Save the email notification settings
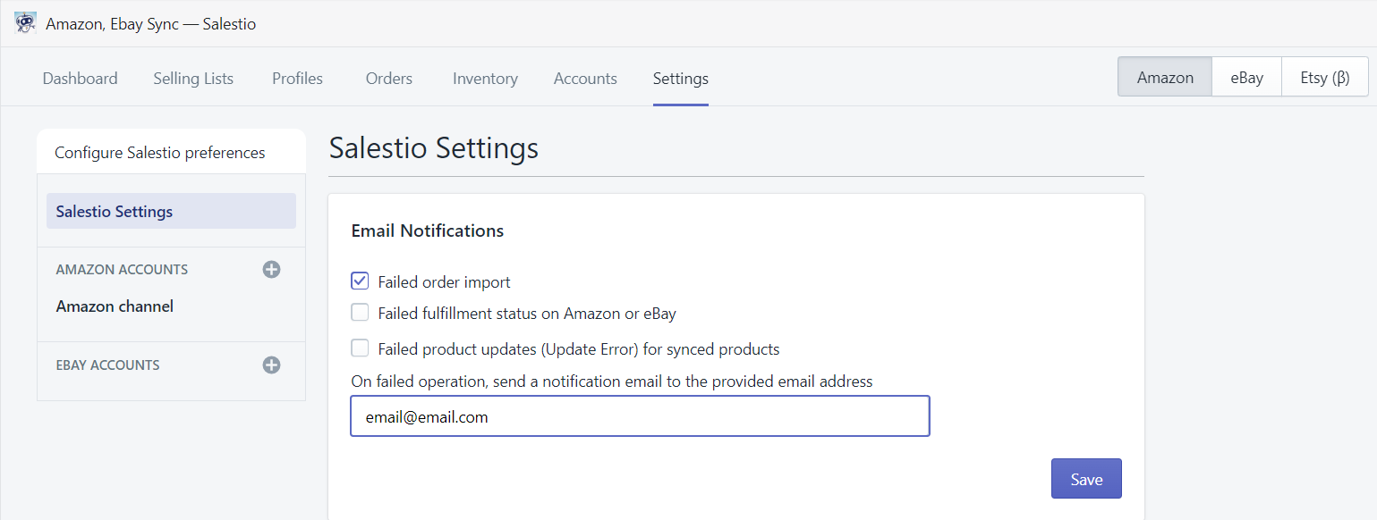The width and height of the screenshot is (1377, 520). coord(1086,479)
